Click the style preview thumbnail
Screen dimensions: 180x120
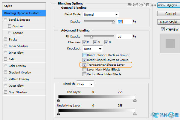[170, 44]
